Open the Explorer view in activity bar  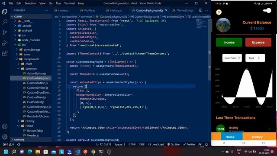pos(5,12)
